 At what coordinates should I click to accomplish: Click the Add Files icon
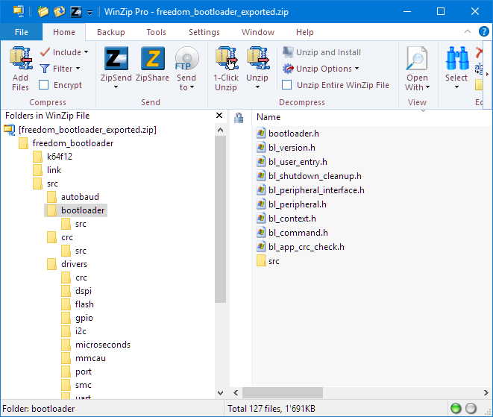pos(20,60)
